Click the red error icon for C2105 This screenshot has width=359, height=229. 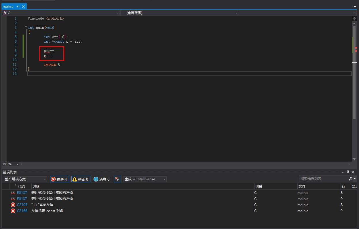(x=13, y=205)
